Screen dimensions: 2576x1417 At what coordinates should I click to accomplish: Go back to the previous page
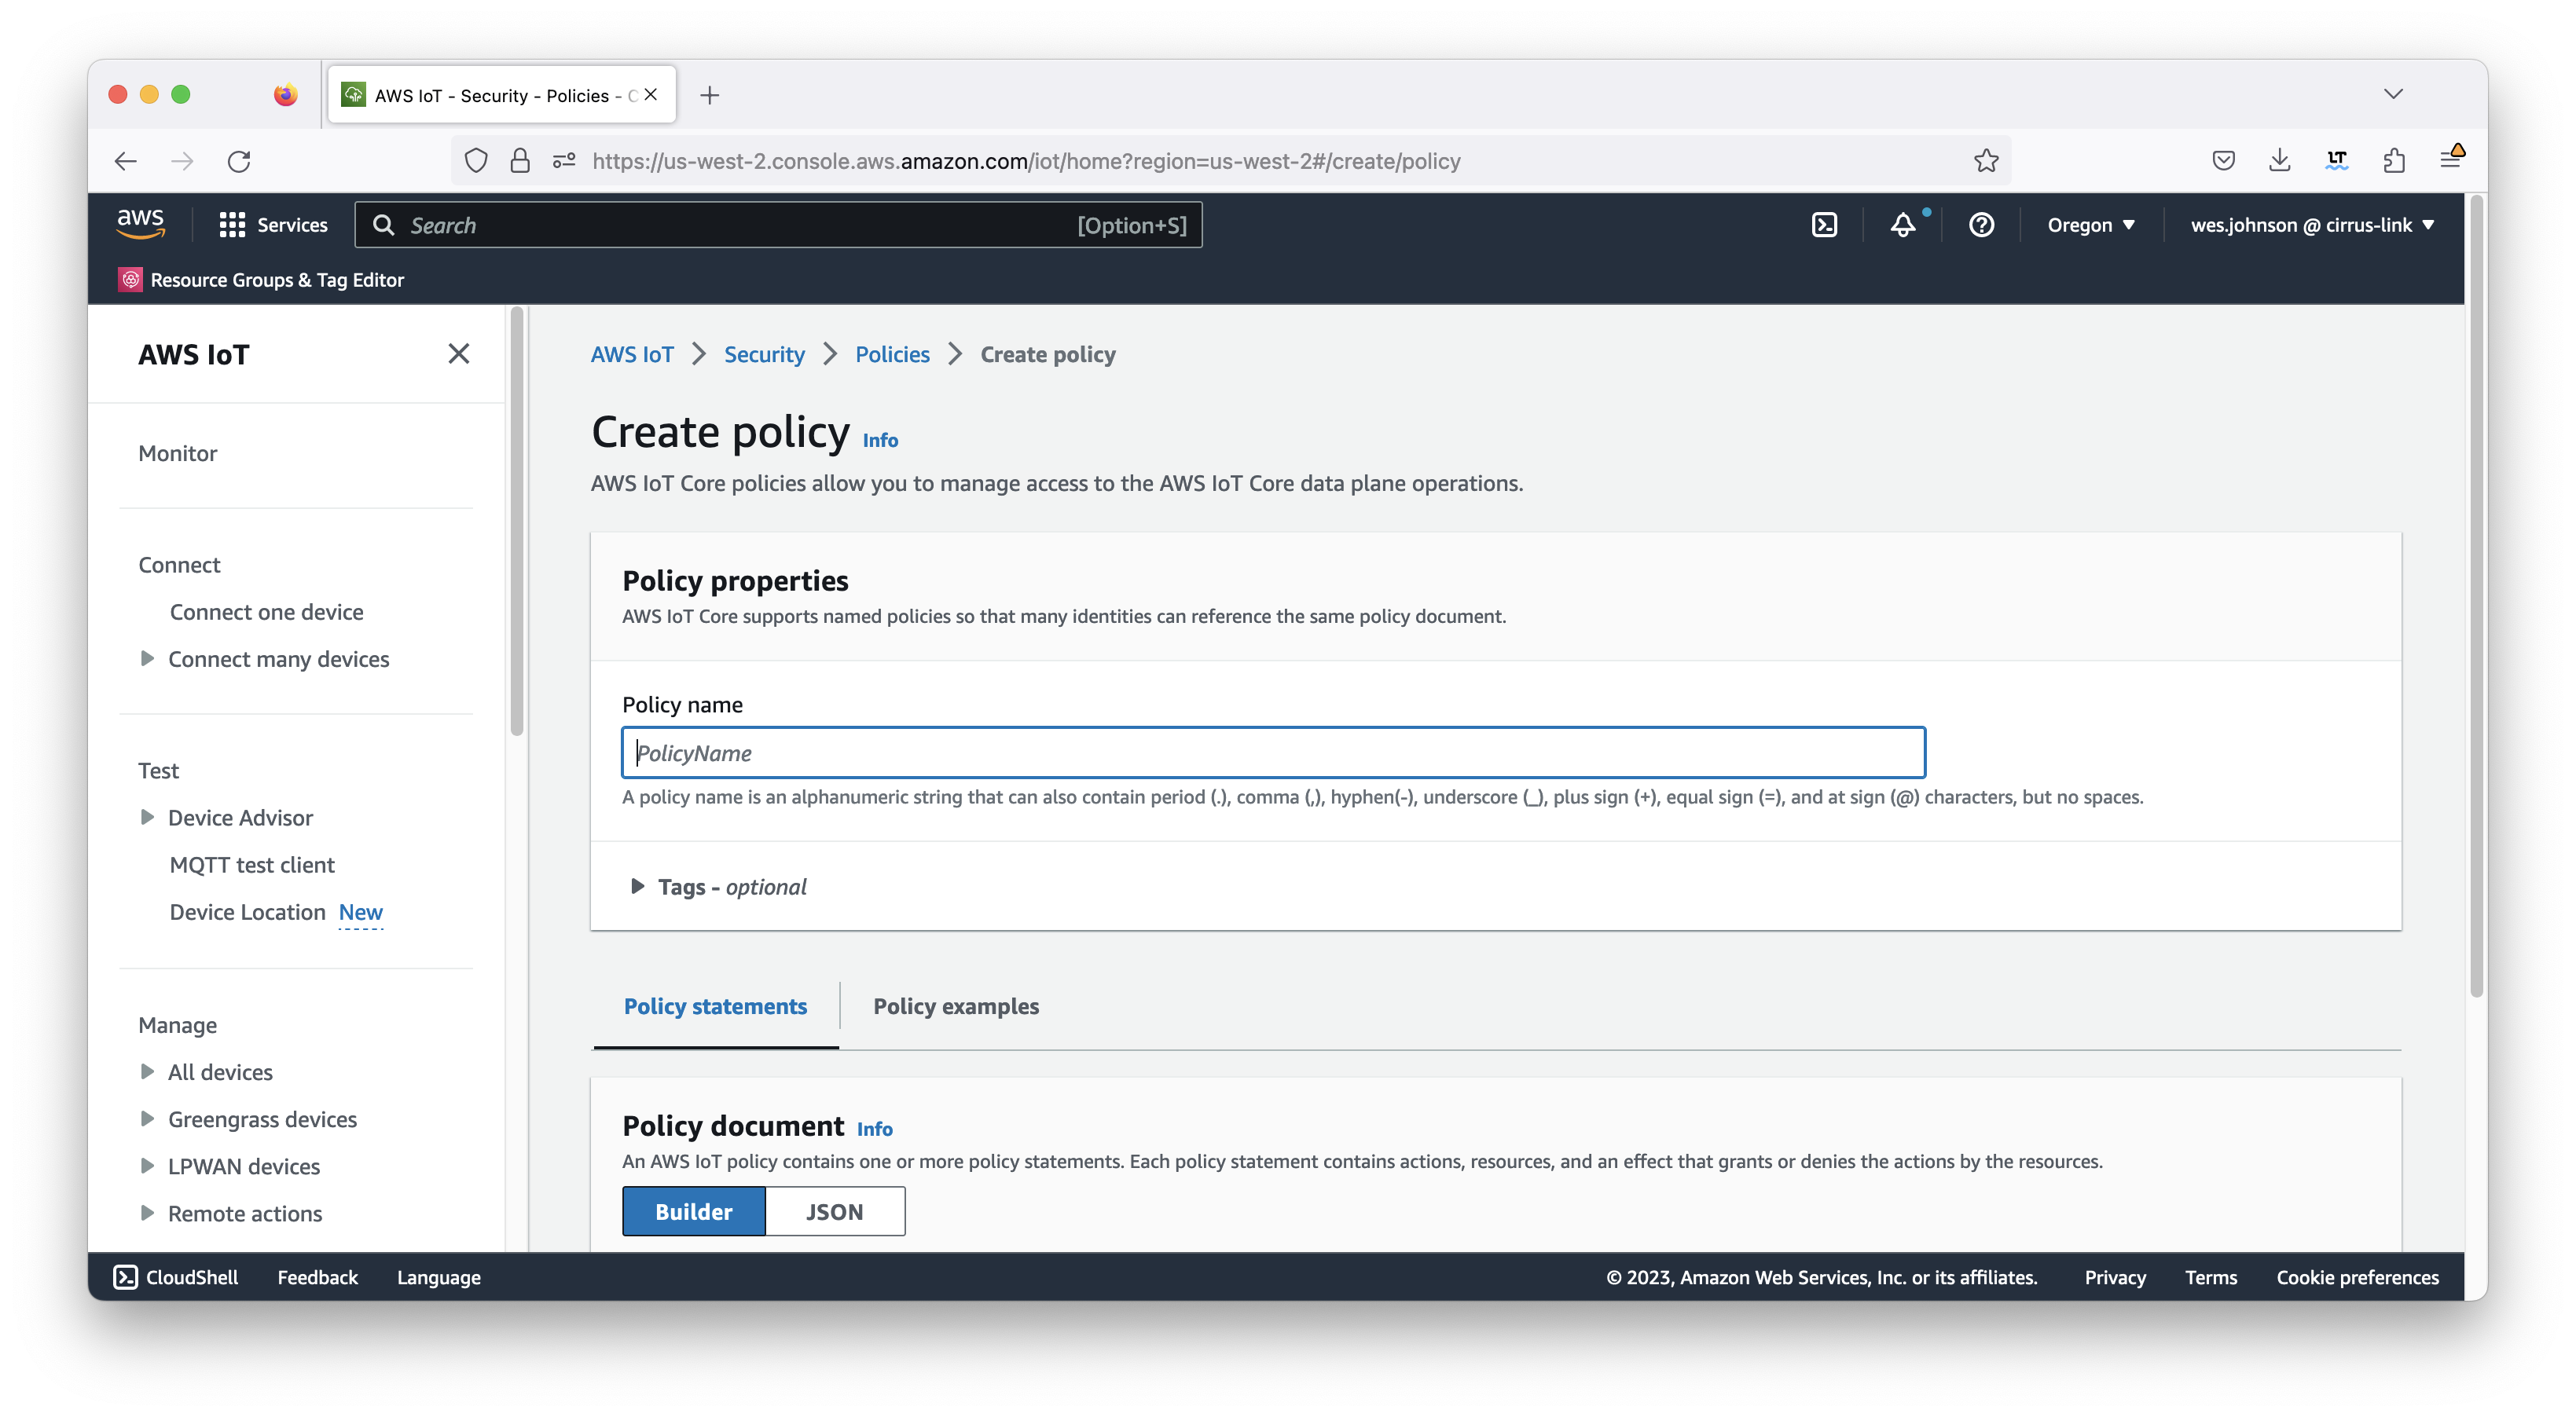tap(126, 161)
